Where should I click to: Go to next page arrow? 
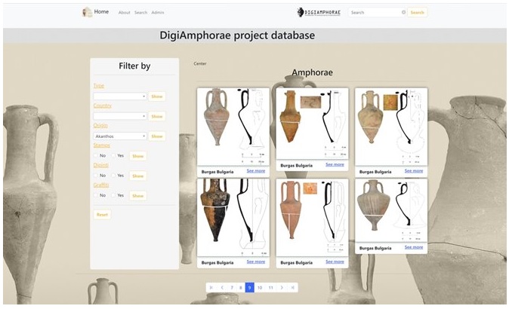pos(281,287)
